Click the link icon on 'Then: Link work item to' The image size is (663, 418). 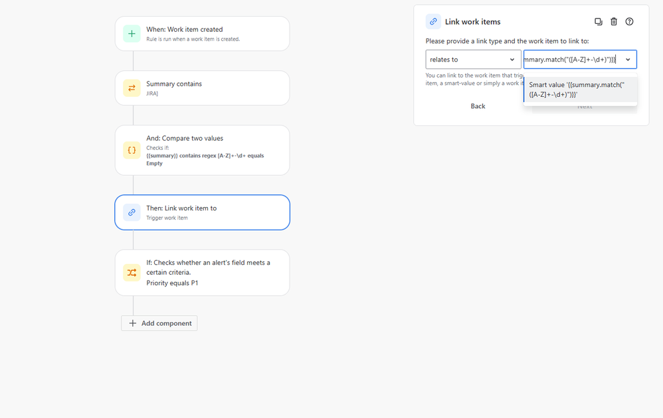click(131, 212)
